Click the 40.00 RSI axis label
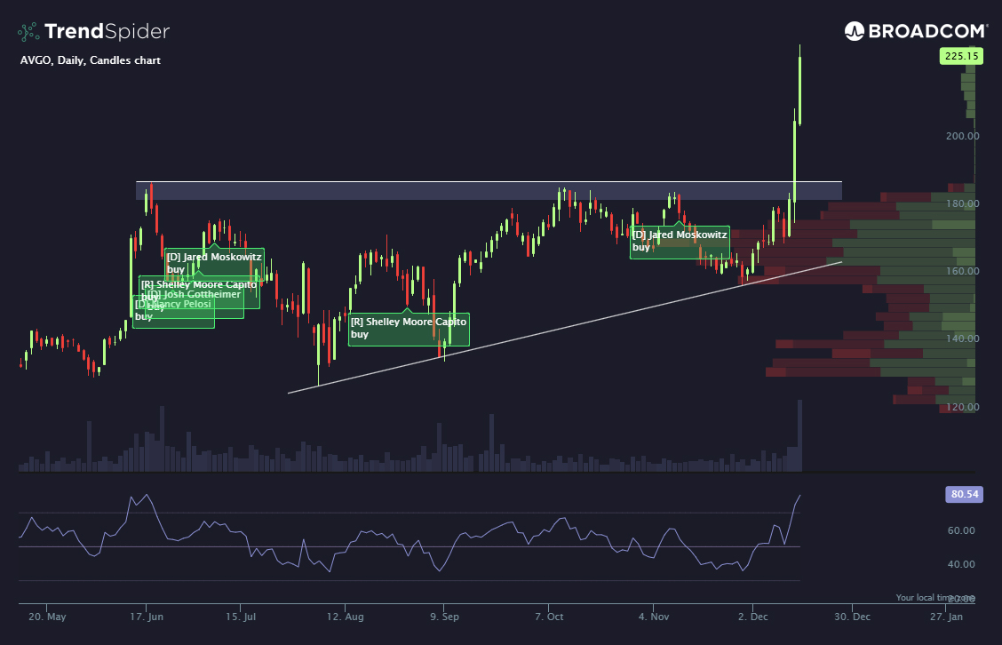1002x645 pixels. point(961,564)
